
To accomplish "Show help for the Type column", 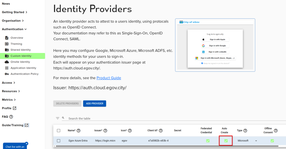I will [245, 130].
